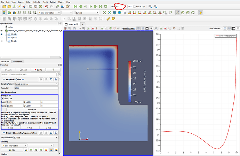The image size is (240, 156).
Task: Toggle the Show Line checkbox
Action: coord(2,98)
